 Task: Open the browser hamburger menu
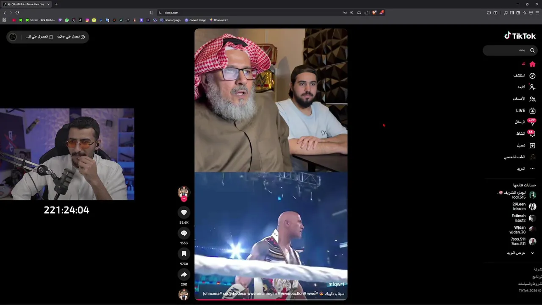(x=538, y=13)
